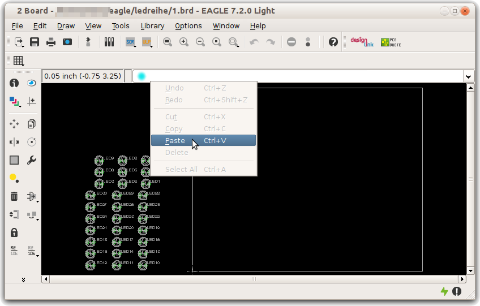480x306 pixels.
Task: Save the board with the floppy icon
Action: point(35,42)
